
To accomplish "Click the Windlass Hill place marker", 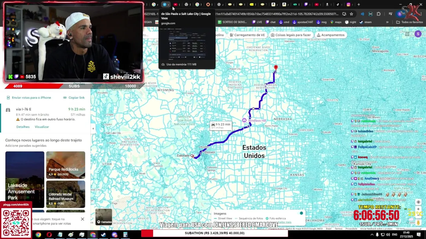I will [x=244, y=120].
